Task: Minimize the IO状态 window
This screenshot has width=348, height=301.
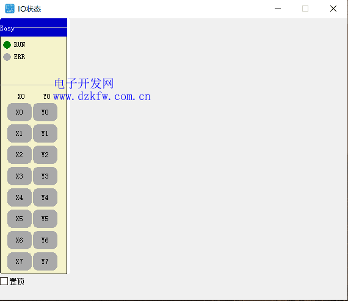Action: point(278,9)
